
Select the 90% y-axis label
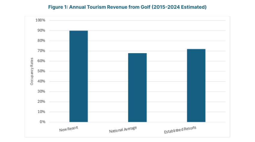tap(41, 31)
